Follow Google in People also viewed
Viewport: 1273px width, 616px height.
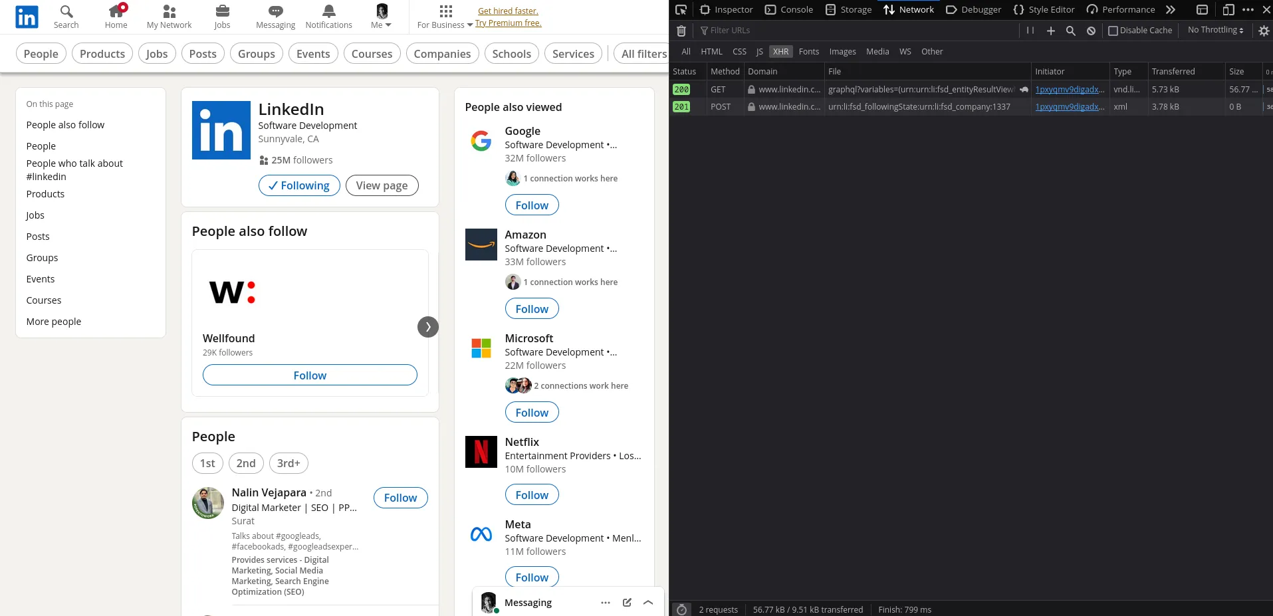(532, 205)
